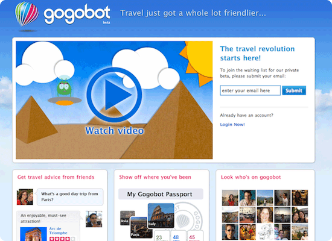Play the Watch video button
332x241 pixels.
pos(114,95)
